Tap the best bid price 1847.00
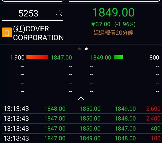The image size is (162, 143). click(61, 58)
